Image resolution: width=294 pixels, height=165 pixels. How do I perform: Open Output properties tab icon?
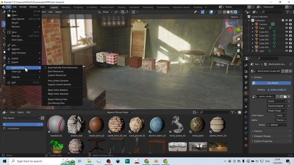pos(246,77)
